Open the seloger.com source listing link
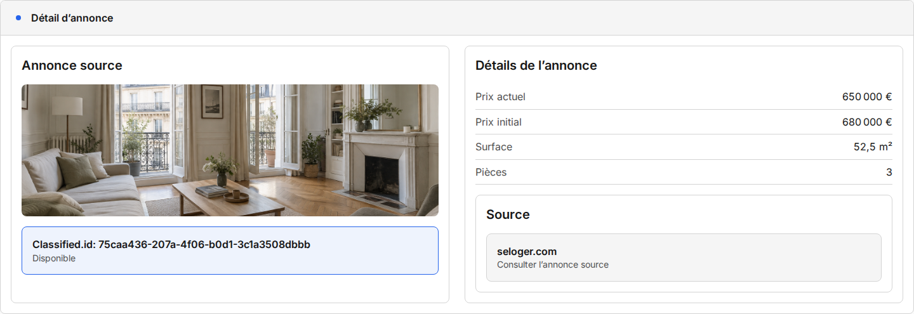The width and height of the screenshot is (914, 314). click(x=684, y=258)
